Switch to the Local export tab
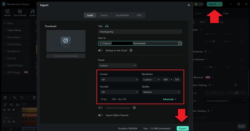This screenshot has width=250, height=131. coord(90,15)
